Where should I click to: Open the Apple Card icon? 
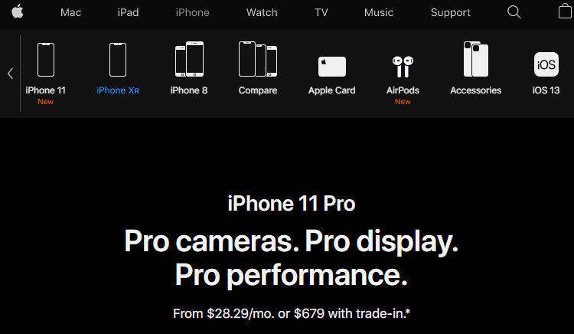[331, 67]
